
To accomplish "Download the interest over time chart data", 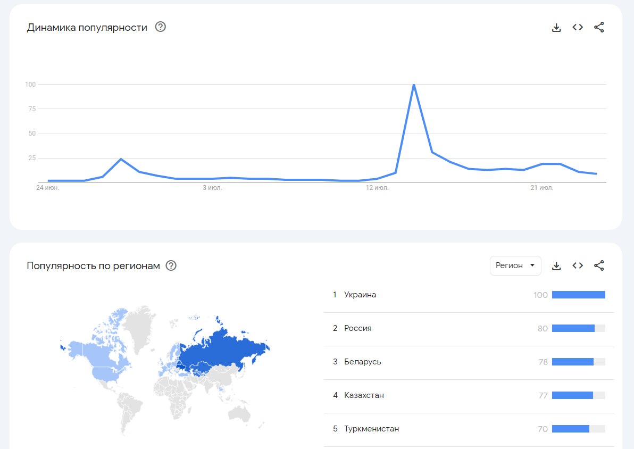I will click(x=556, y=28).
